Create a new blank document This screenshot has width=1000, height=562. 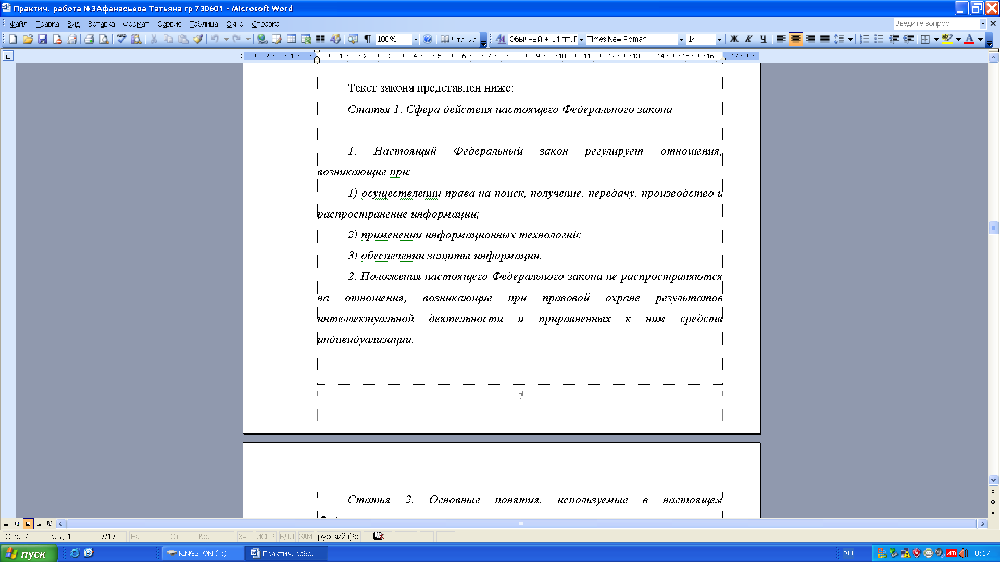click(14, 39)
